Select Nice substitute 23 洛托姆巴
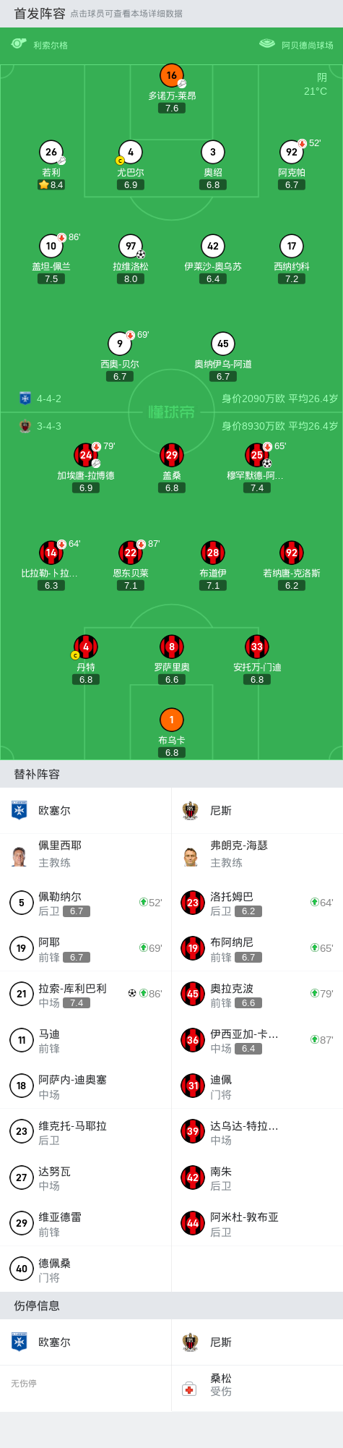 (x=257, y=902)
